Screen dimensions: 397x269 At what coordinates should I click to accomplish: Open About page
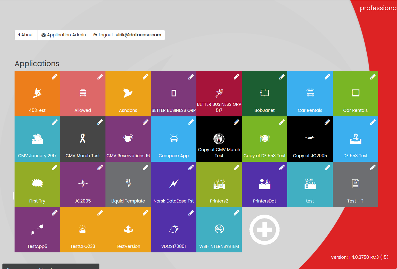click(26, 35)
